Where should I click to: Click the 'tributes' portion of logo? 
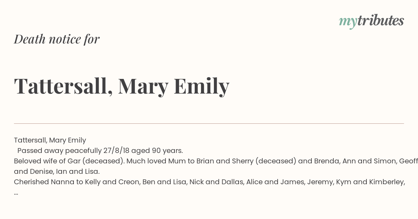[x=381, y=21]
